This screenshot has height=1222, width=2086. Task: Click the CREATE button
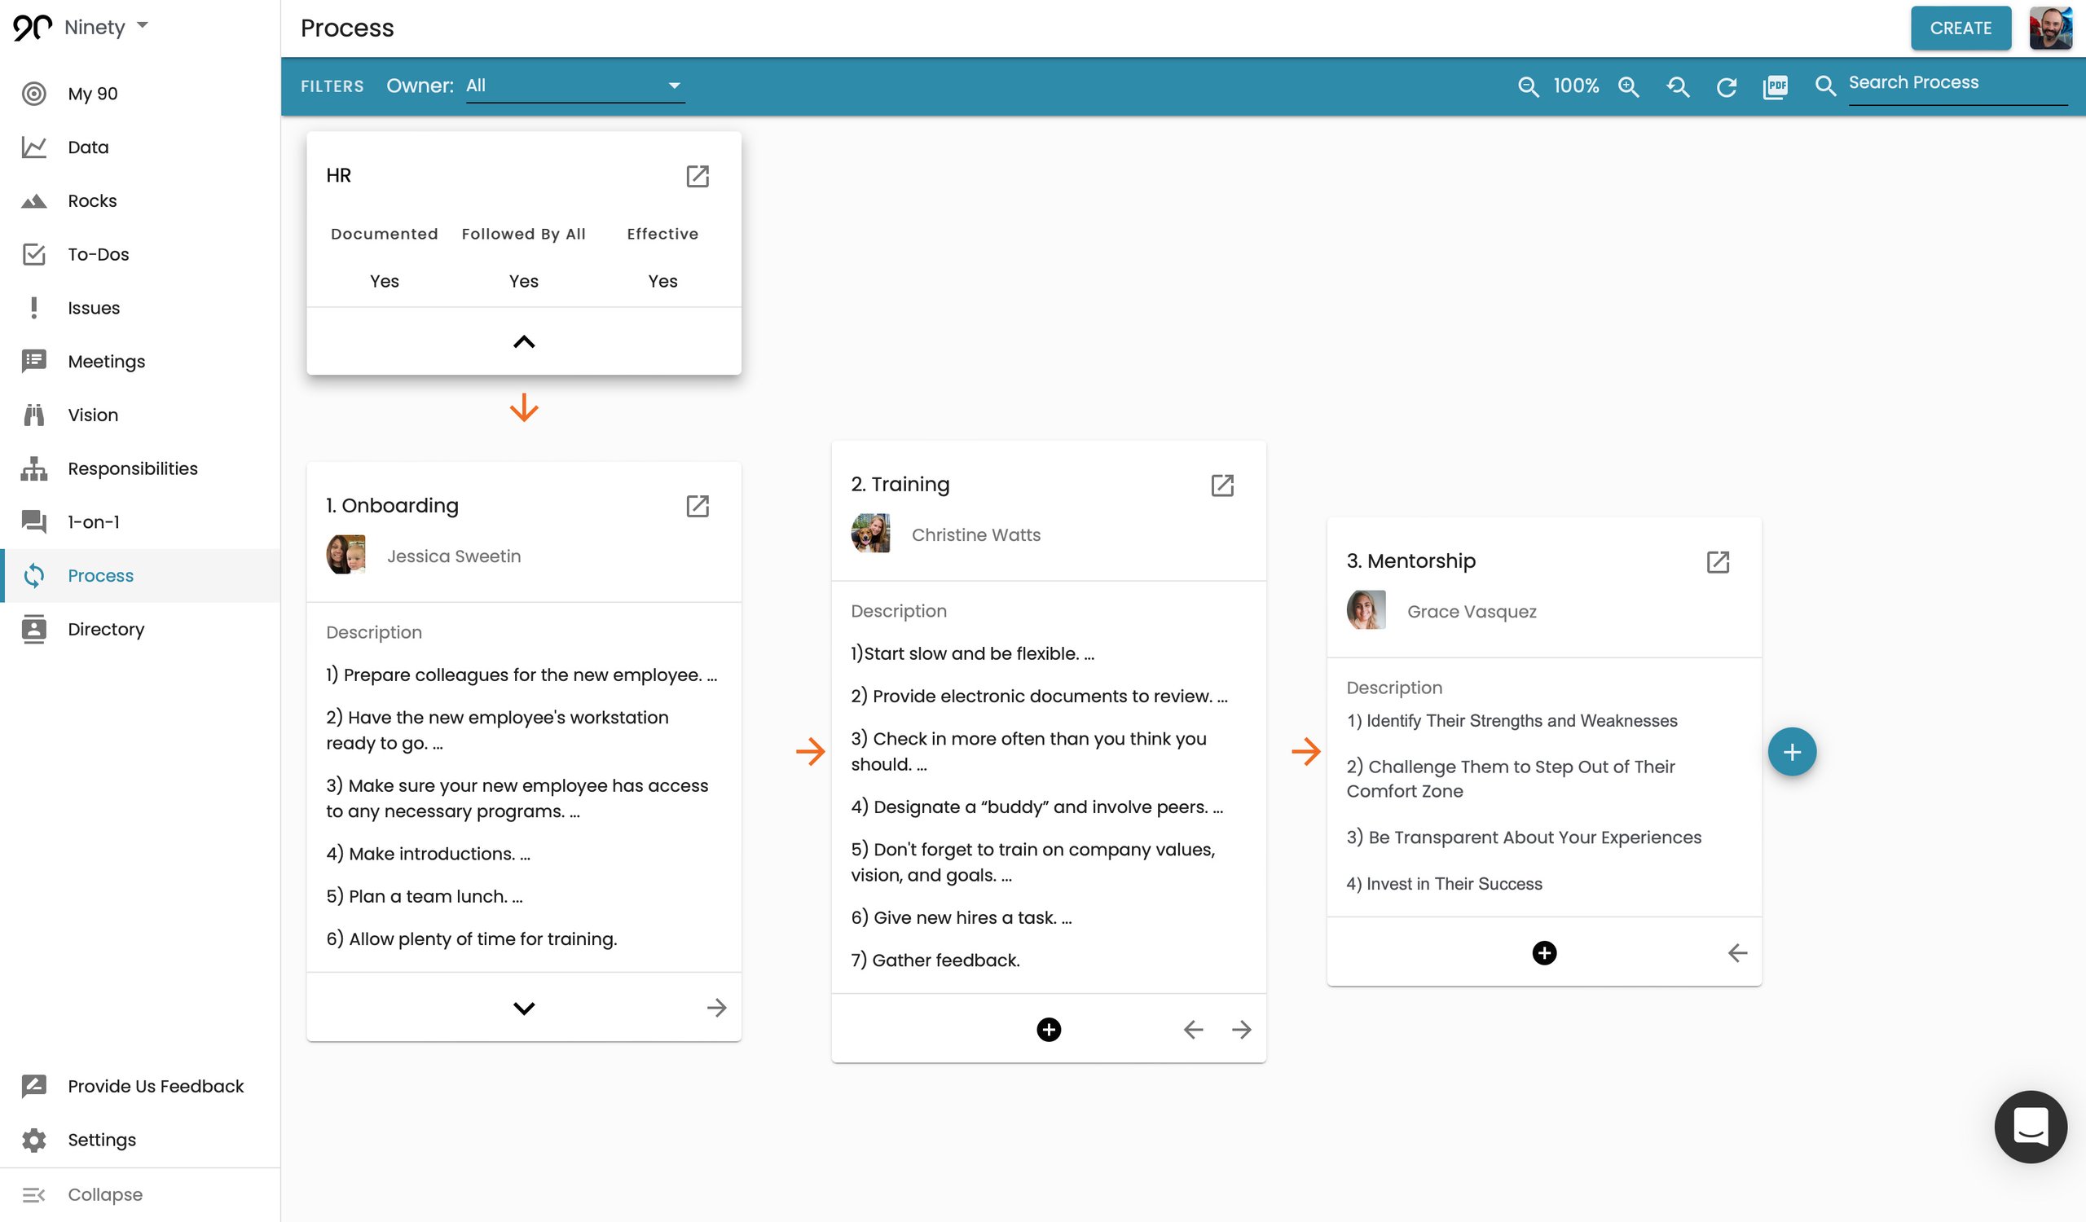pyautogui.click(x=1961, y=28)
